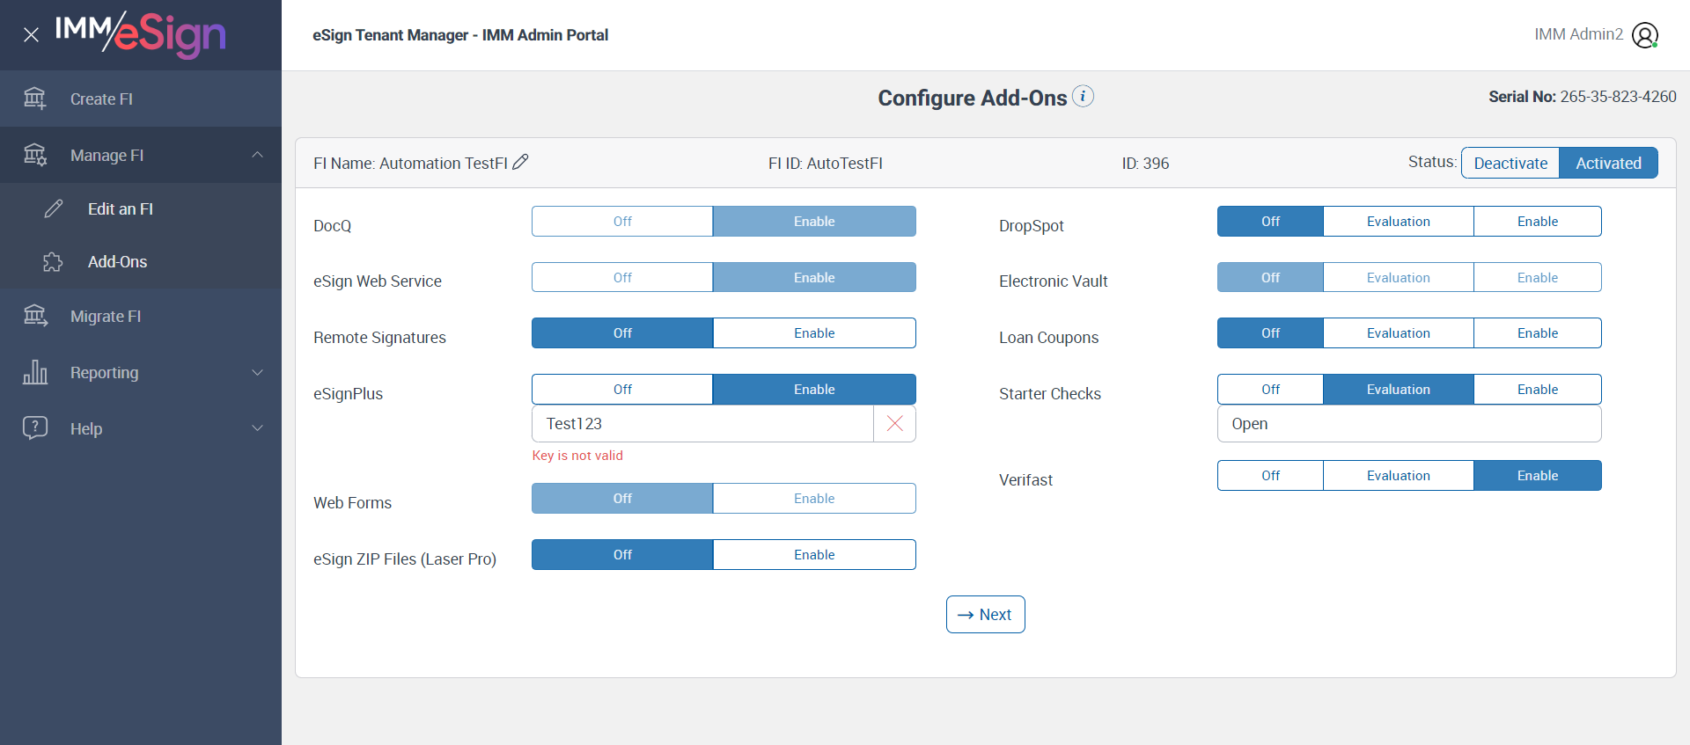Expand the Help section chevron
The width and height of the screenshot is (1690, 745).
(257, 428)
